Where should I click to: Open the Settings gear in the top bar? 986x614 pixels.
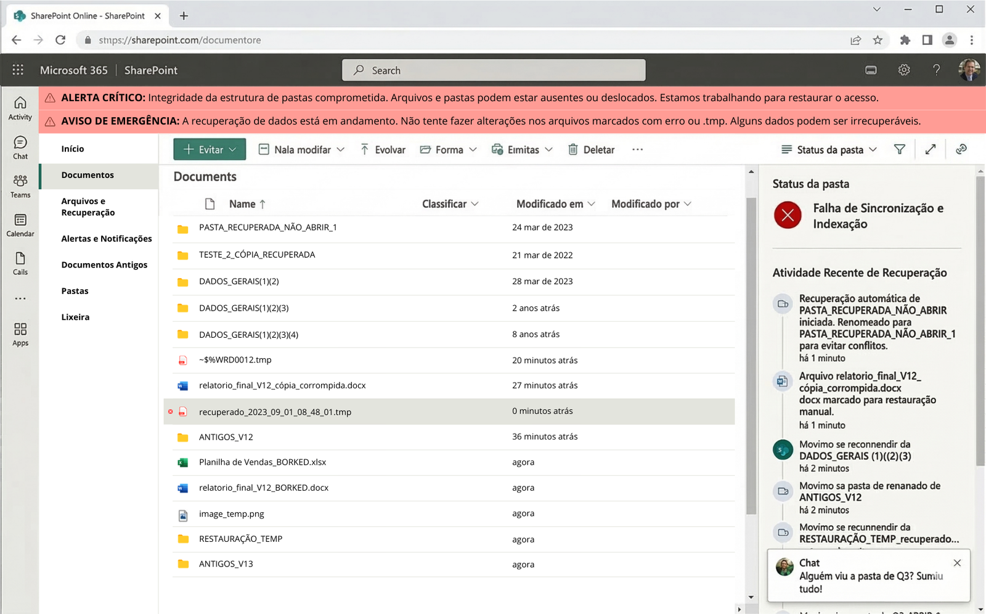[903, 70]
